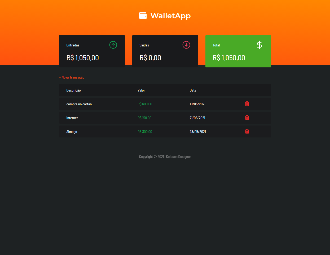
Task: Click the date 21/05/2021
Action: (x=197, y=118)
